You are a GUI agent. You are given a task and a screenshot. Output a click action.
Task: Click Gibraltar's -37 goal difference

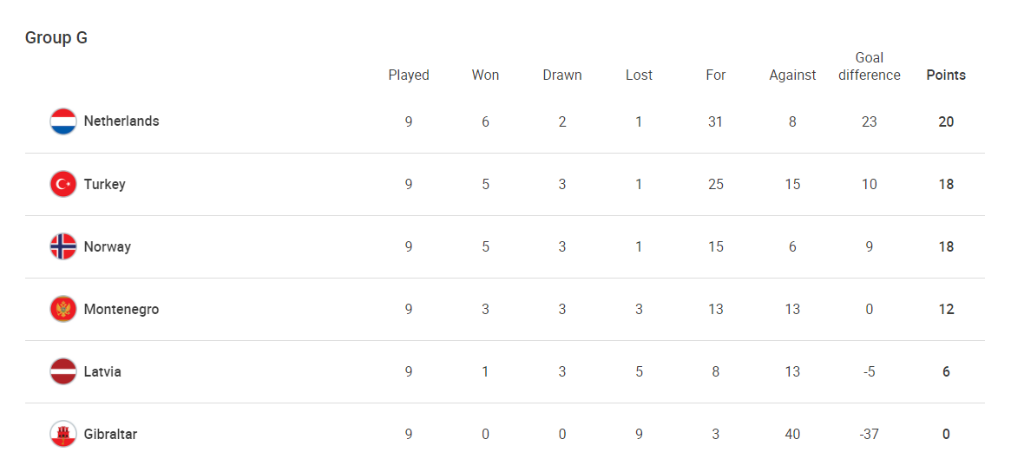click(x=869, y=434)
